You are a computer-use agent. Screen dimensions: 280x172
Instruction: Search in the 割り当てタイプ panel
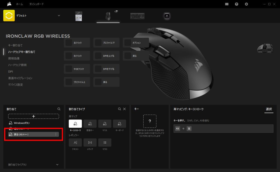pyautogui.click(x=119, y=109)
